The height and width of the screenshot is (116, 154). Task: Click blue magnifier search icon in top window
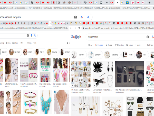point(88,17)
